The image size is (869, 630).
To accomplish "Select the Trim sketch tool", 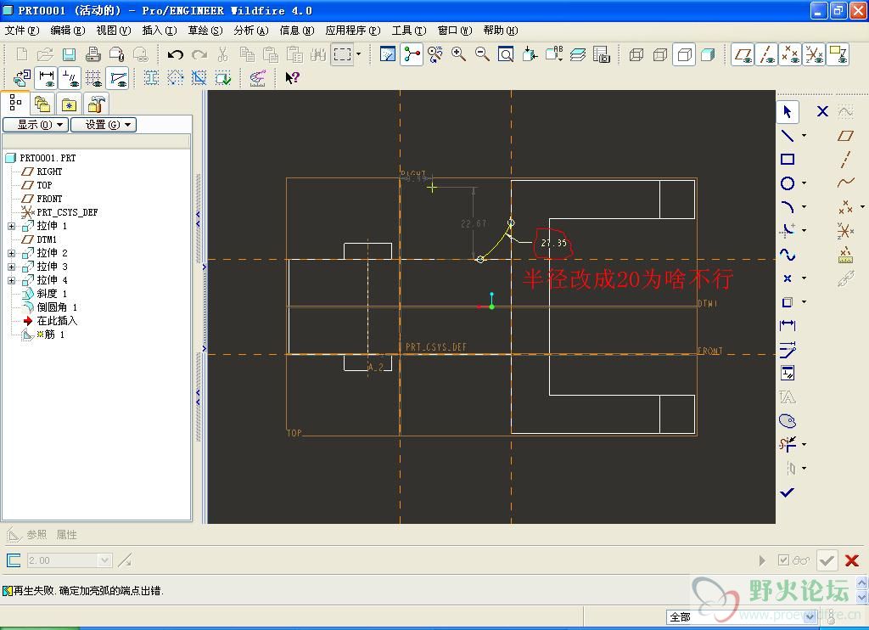I will 788,444.
